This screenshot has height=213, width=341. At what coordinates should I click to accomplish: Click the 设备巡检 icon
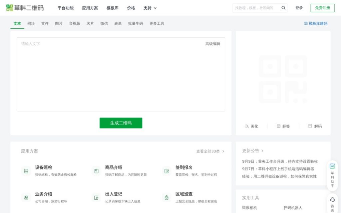click(x=26, y=171)
